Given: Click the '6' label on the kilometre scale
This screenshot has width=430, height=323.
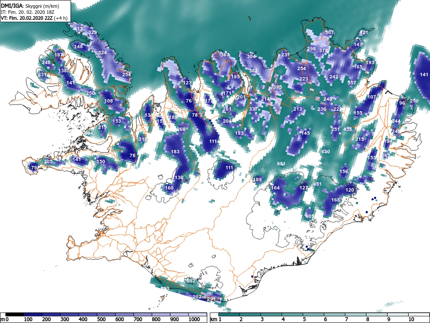Looking at the screenshot, I should (326, 319).
